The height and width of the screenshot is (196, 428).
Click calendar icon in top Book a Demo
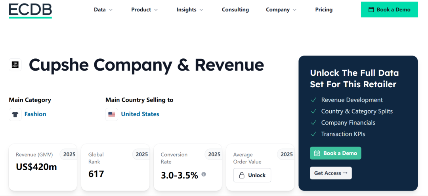[x=371, y=10]
